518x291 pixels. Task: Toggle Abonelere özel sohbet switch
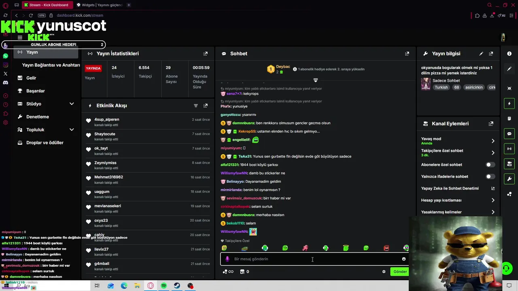click(490, 165)
